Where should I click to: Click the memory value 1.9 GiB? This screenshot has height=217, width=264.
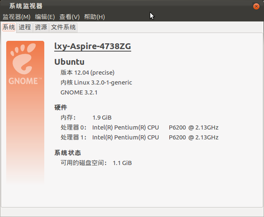pos(102,118)
